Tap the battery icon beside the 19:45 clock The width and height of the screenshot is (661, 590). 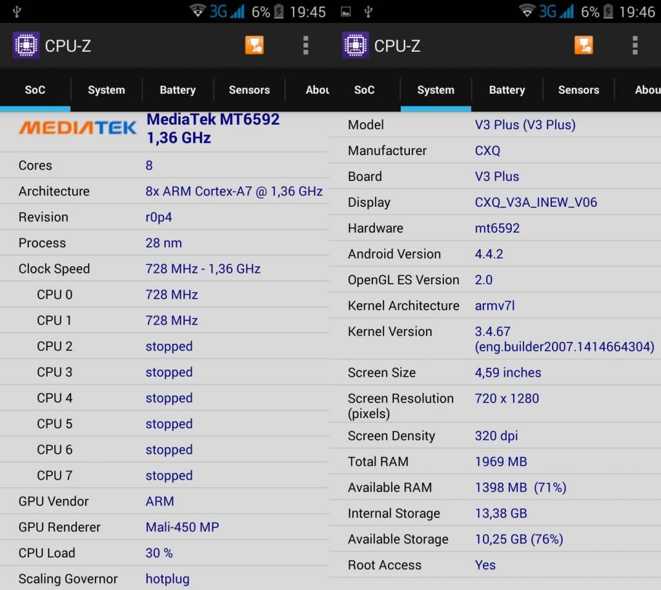pyautogui.click(x=279, y=12)
